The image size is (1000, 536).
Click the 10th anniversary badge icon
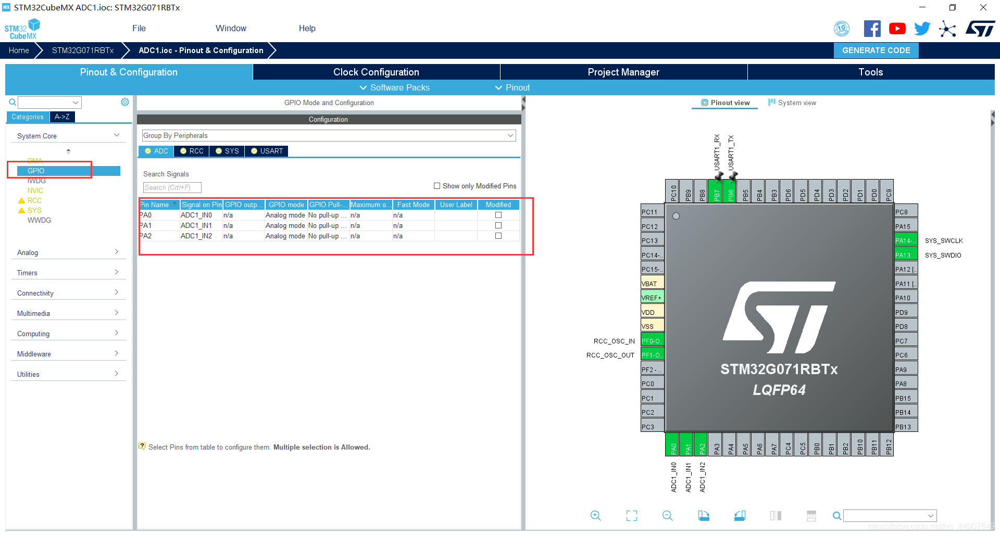tap(842, 29)
